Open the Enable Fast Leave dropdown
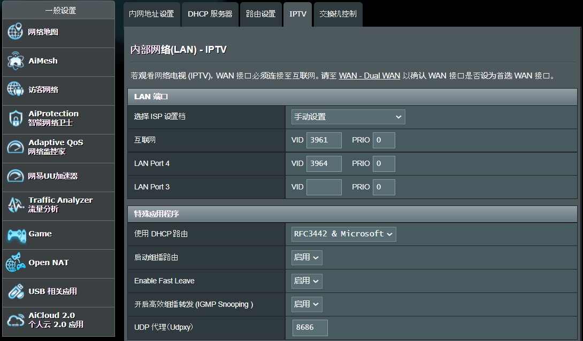This screenshot has height=341, width=583. 306,281
